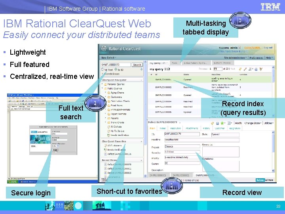Click the print record icon

click(217, 123)
